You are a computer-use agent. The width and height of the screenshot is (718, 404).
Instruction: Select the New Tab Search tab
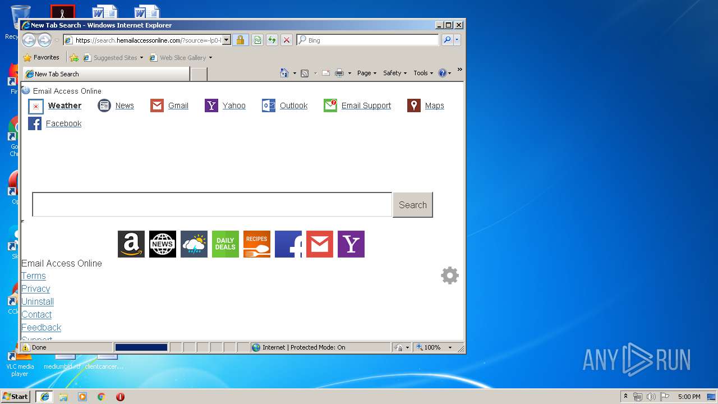106,74
